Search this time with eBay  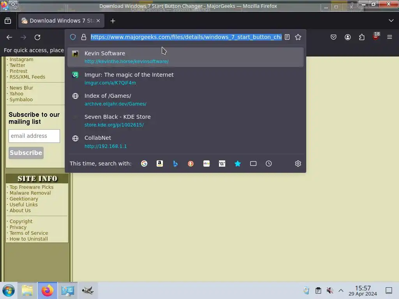tap(207, 164)
